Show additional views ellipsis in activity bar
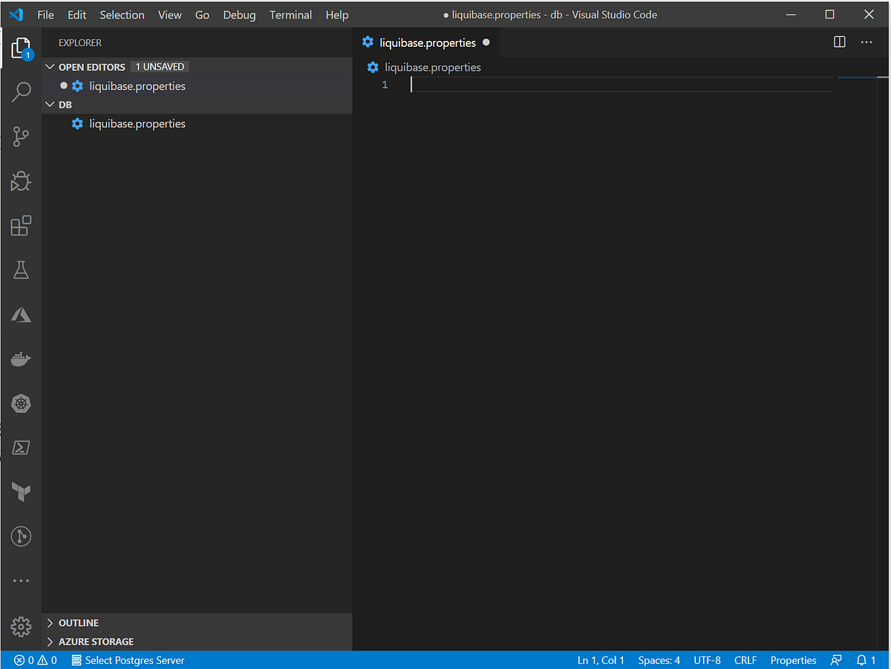Screen dimensions: 891x669 [21, 581]
